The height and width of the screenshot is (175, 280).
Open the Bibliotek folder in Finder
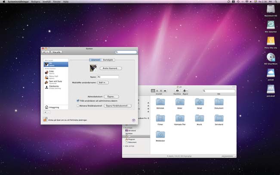click(x=160, y=102)
